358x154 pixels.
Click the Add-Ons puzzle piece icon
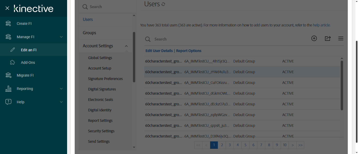pos(12,62)
